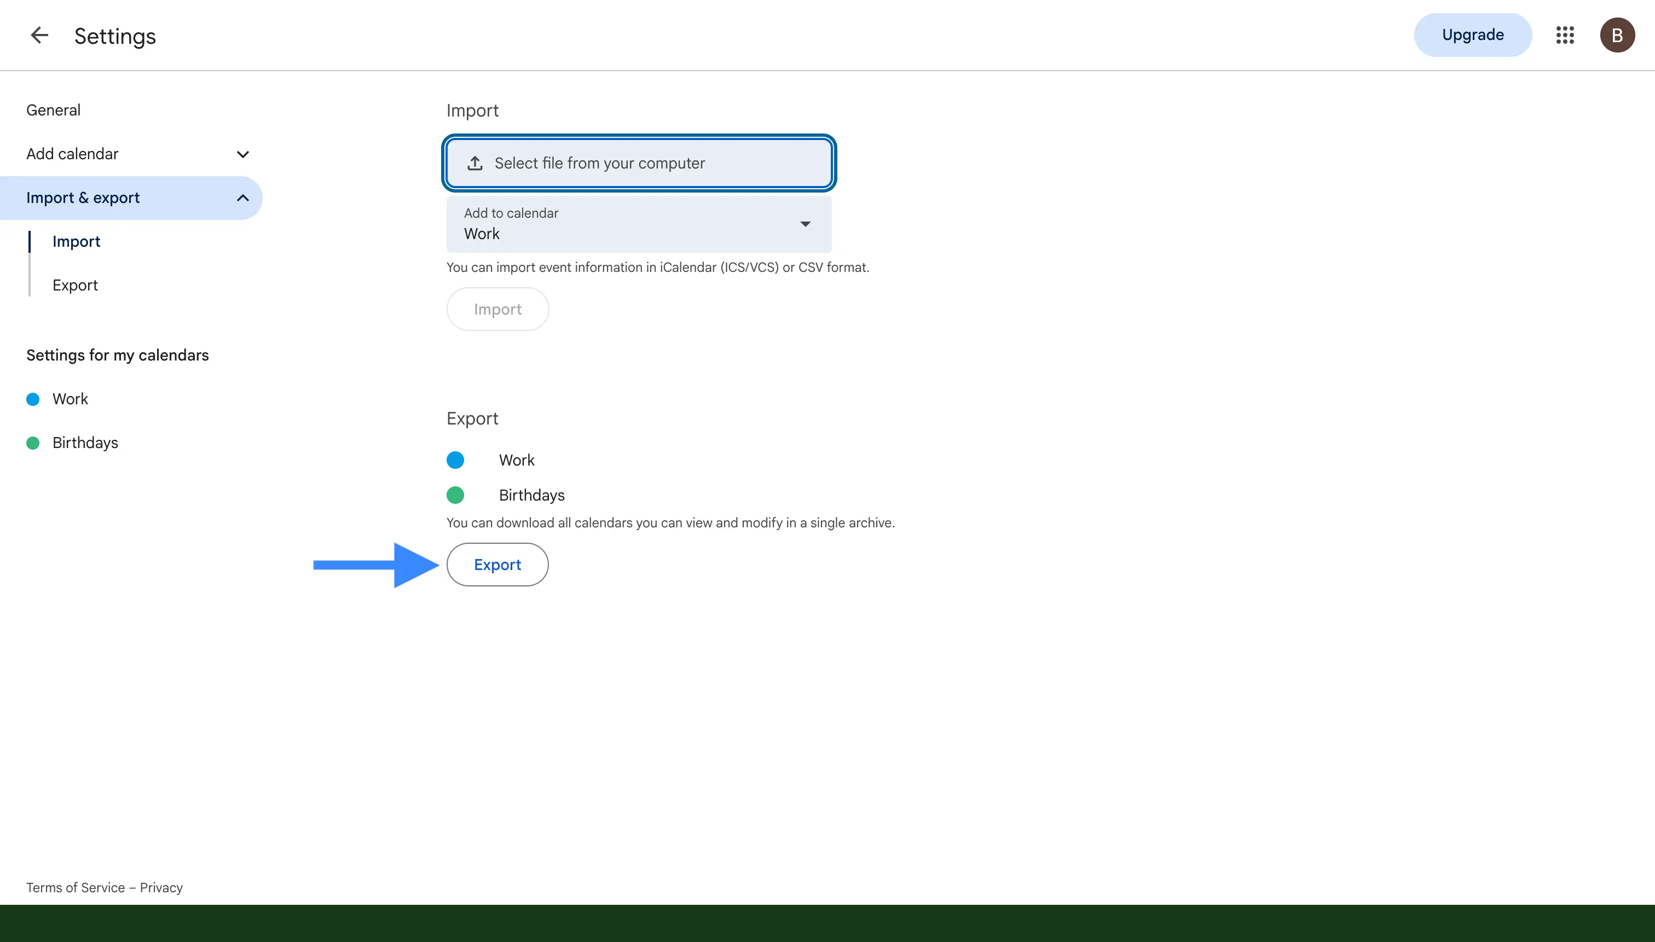Click the Work calendar name under Export
Screen dimensions: 1655x942
click(x=517, y=460)
